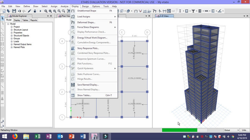The width and height of the screenshot is (250, 140).
Task: Expand the Named Plots tree node
Action: tap(11, 47)
